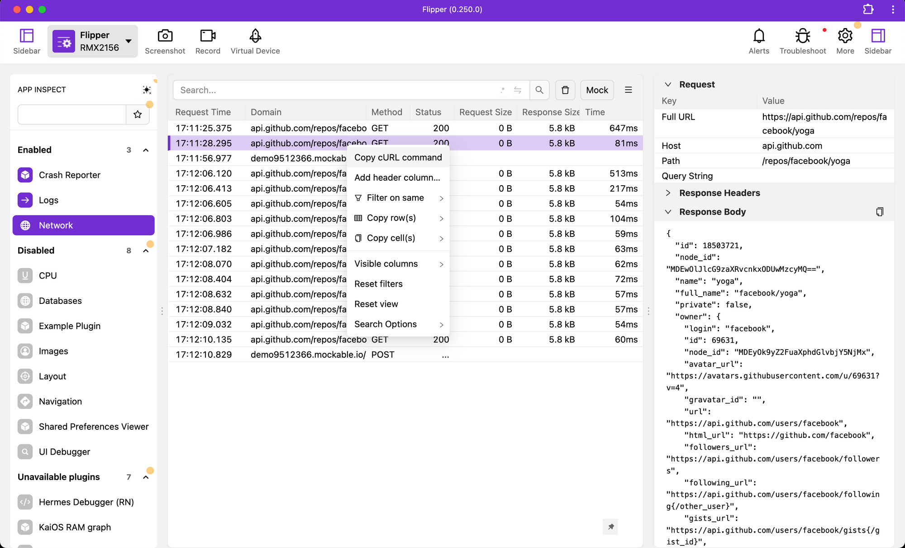Open Visible columns submenu
This screenshot has height=548, width=905.
pyautogui.click(x=398, y=264)
